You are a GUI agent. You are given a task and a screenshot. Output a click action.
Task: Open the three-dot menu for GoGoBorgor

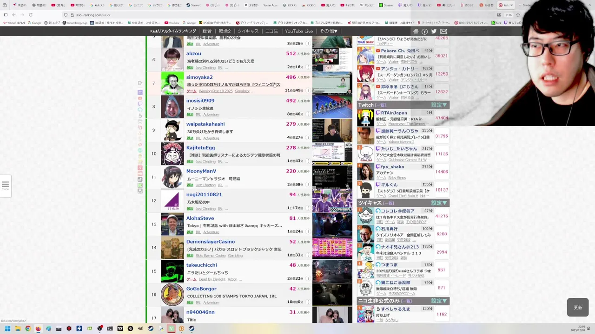pyautogui.click(x=308, y=302)
